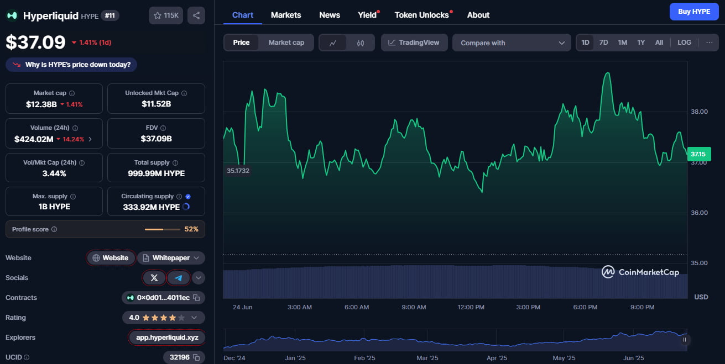Set chart range to 7D

[x=604, y=43]
